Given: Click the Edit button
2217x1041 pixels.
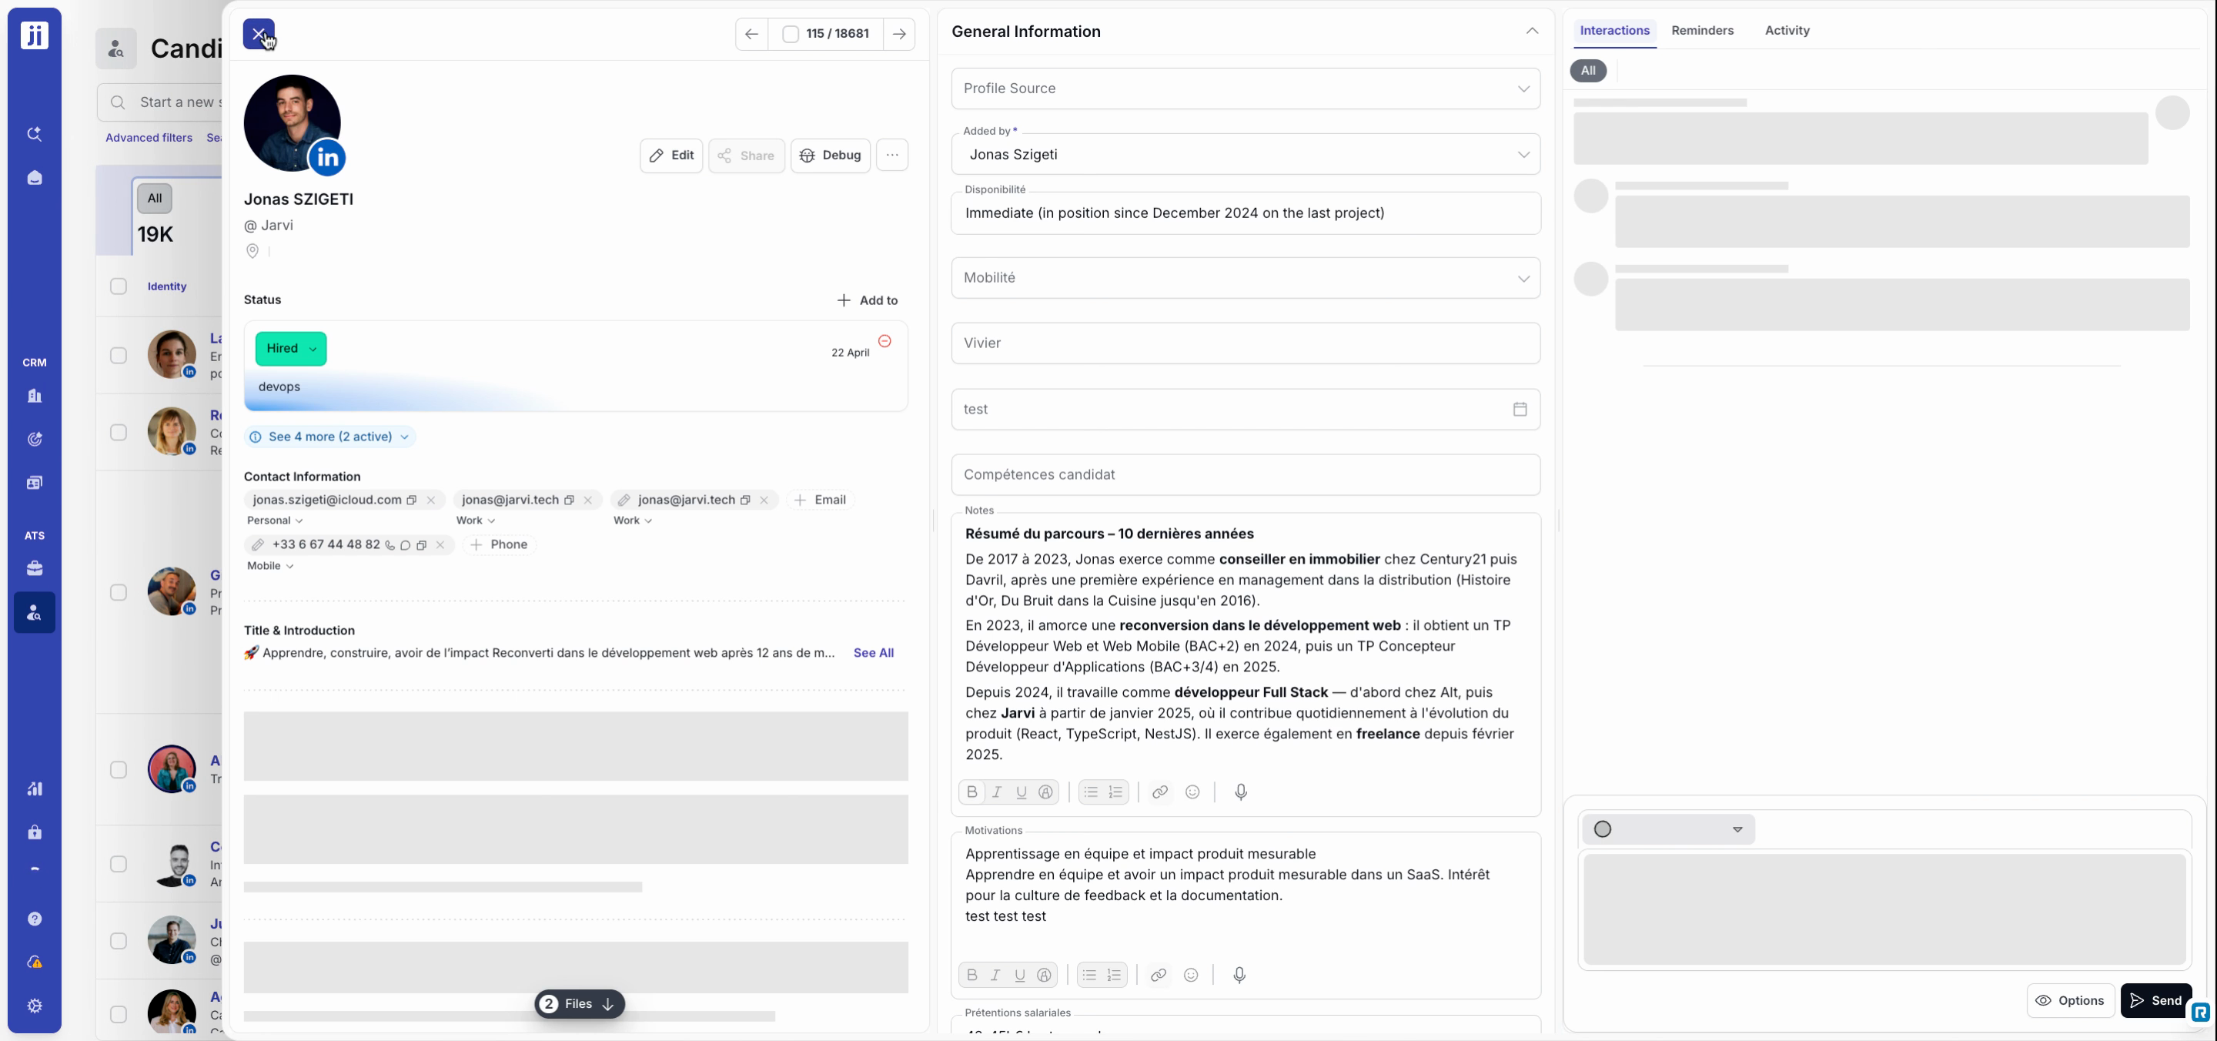Looking at the screenshot, I should point(670,155).
